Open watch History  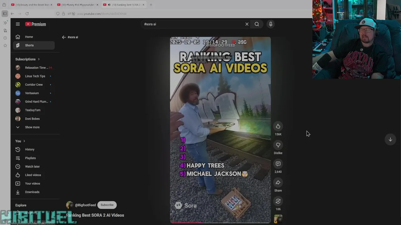[34, 149]
